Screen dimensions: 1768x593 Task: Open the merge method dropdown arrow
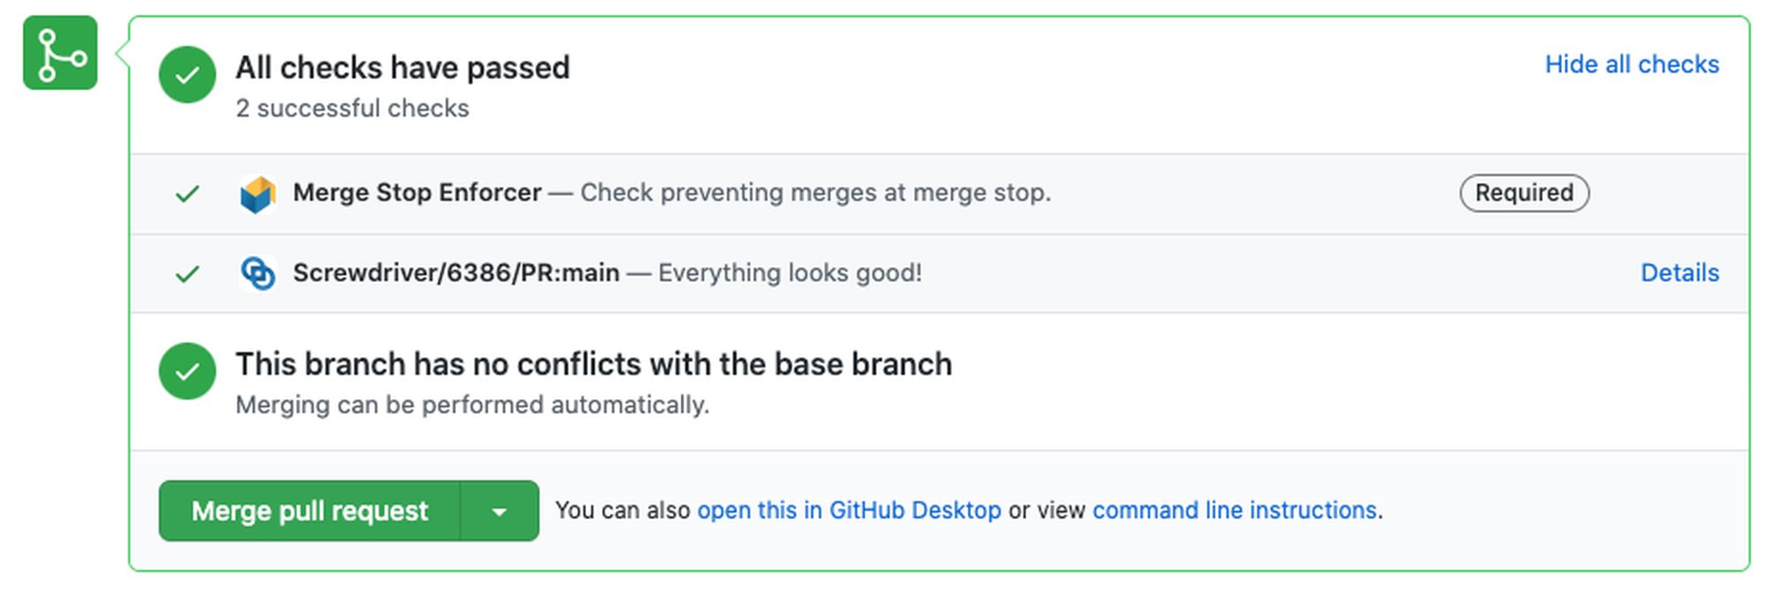[499, 511]
